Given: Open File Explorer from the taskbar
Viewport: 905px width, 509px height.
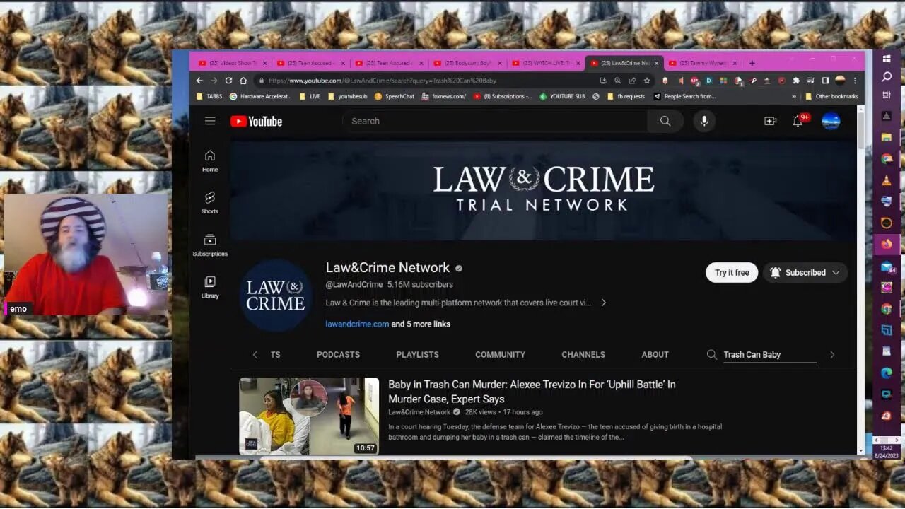Looking at the screenshot, I should click(x=887, y=137).
